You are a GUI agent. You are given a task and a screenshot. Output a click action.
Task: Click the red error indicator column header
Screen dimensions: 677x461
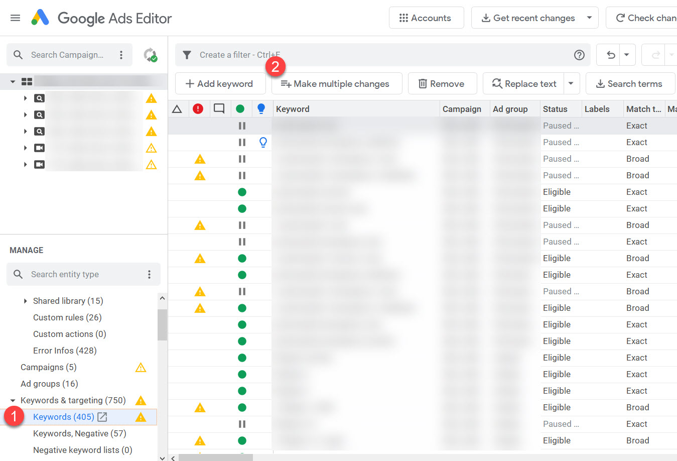tap(198, 108)
